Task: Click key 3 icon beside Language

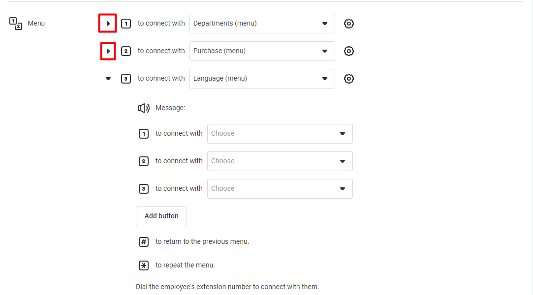Action: [126, 78]
